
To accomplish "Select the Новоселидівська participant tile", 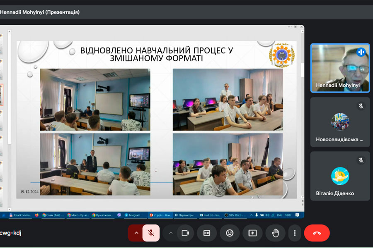I will [340, 122].
